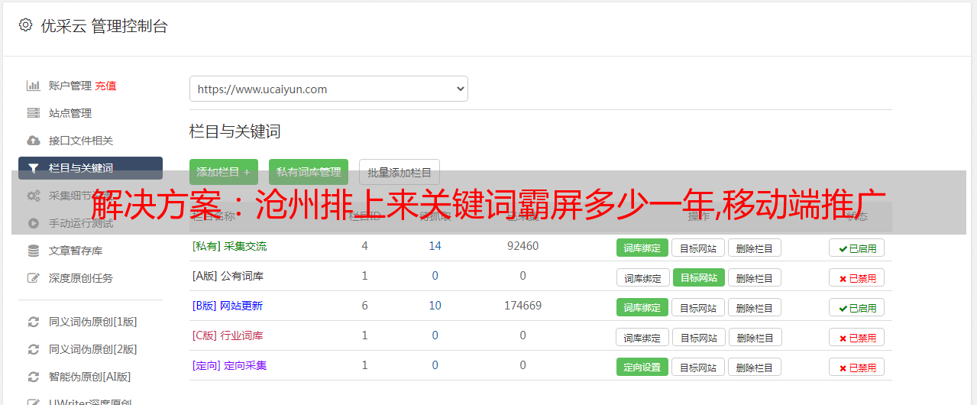Image resolution: width=977 pixels, height=405 pixels.
Task: Click 词库绑定 for 行业词库 row
Action: point(643,337)
